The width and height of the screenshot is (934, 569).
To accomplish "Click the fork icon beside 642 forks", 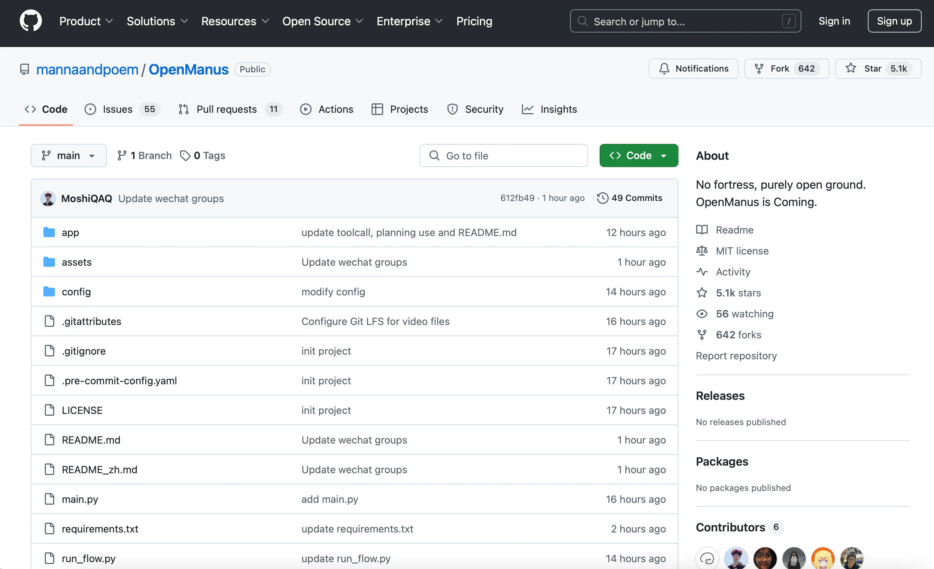I will tap(702, 335).
